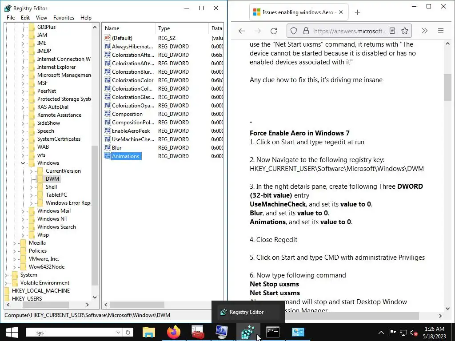Select the ColorizationGlas... value

tap(133, 97)
